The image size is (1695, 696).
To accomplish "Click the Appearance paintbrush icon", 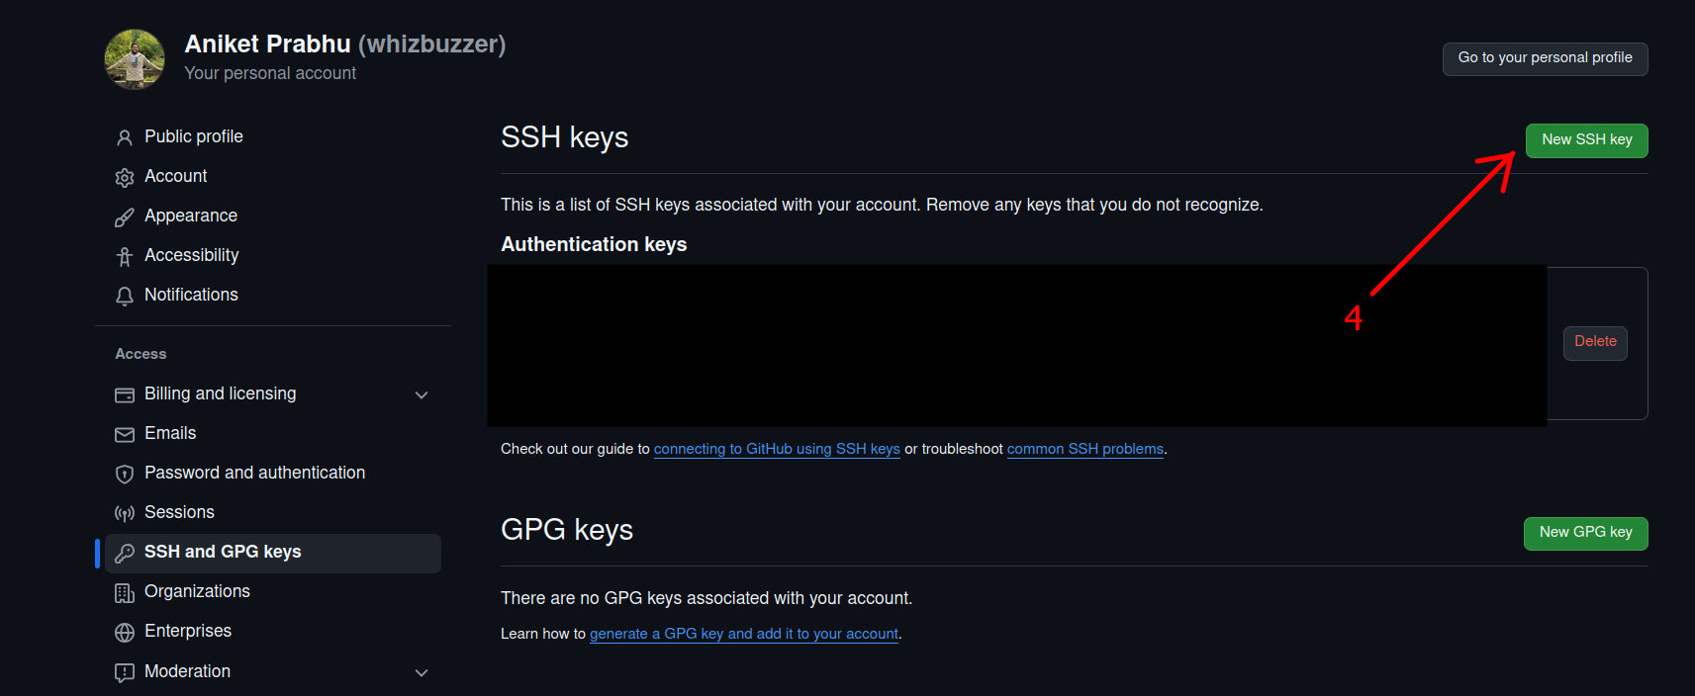I will click(x=125, y=217).
